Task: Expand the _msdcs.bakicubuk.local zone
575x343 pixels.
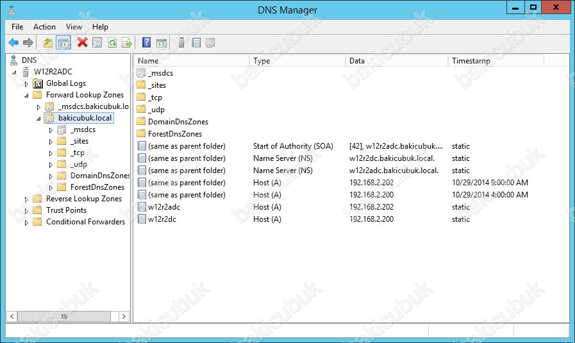Action: pos(38,107)
